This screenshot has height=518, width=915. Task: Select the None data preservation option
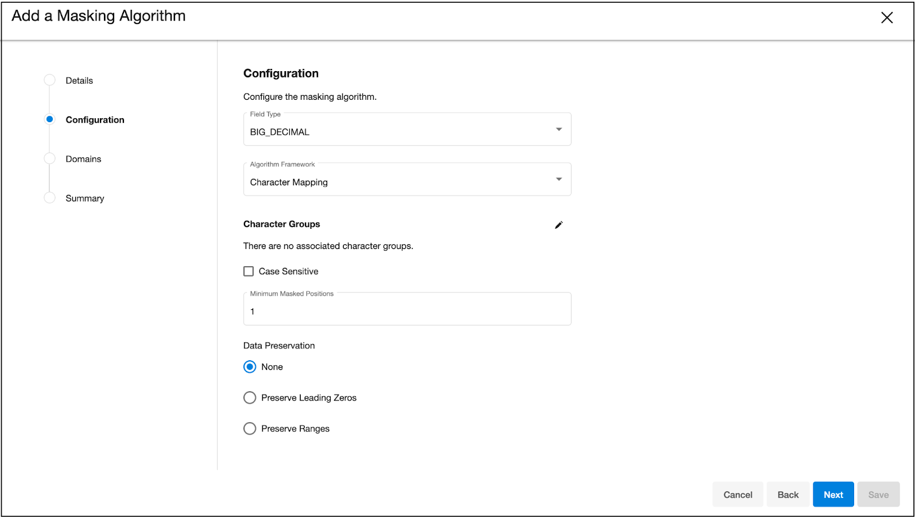click(250, 367)
